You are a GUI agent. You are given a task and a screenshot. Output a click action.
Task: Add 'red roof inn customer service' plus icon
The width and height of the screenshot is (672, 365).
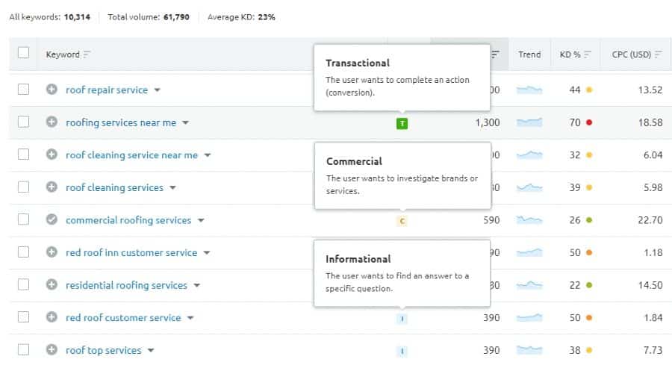tap(52, 252)
